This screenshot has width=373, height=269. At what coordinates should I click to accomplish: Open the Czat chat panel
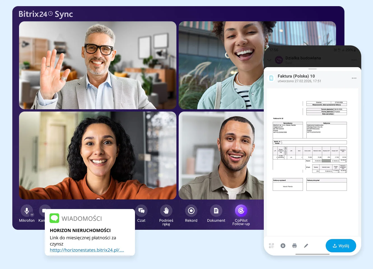tap(141, 211)
